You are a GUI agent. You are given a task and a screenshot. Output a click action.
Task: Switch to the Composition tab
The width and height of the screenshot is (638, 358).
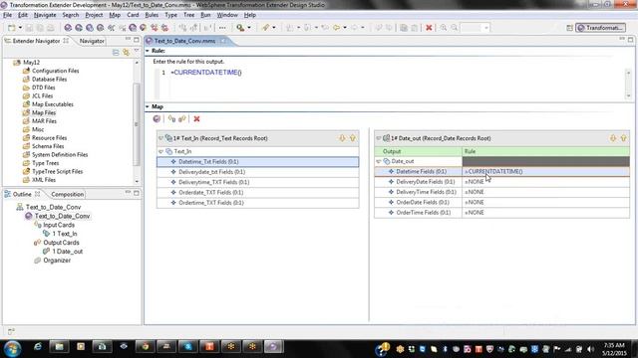[x=68, y=195]
